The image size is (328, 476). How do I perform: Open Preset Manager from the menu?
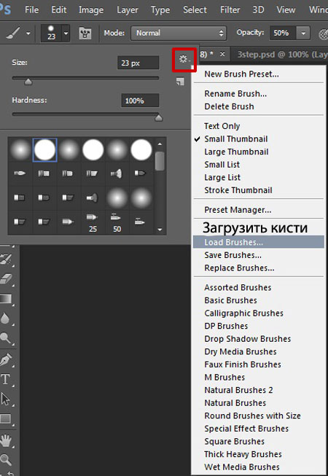pos(238,210)
